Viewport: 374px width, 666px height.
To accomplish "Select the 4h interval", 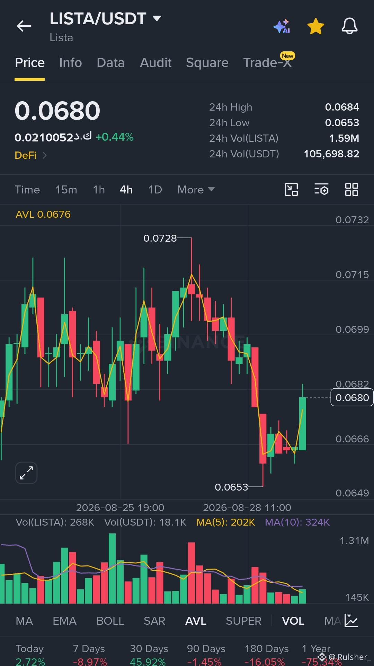I will pyautogui.click(x=126, y=190).
